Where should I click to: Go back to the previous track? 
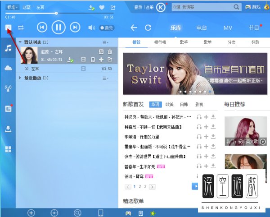41,28
